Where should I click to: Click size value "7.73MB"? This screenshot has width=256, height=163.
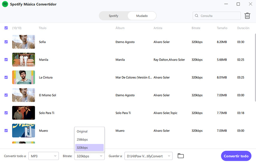(x=222, y=113)
